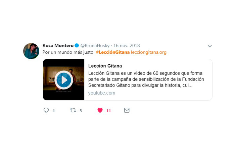
Task: Open the @BrunaHusky handle
Action: pyautogui.click(x=95, y=45)
